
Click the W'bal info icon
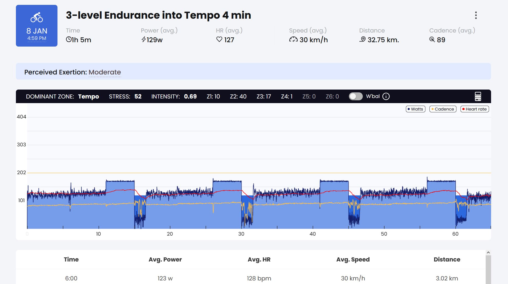tap(386, 96)
